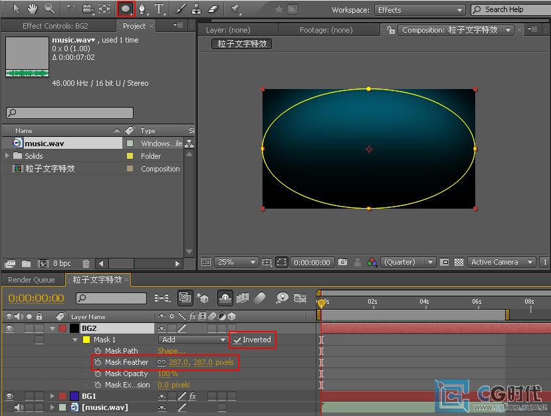Select the Zoom magnifier tool
The image size is (551, 416).
(x=49, y=9)
